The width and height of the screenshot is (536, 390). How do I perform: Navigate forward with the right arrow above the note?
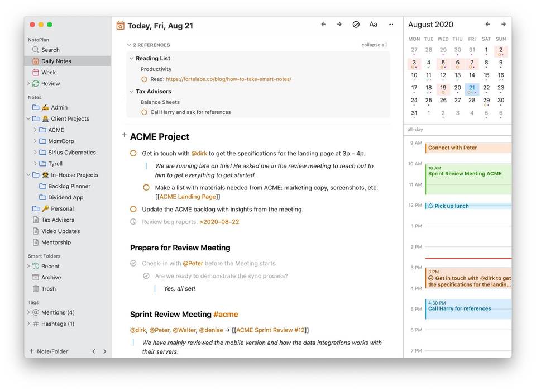pyautogui.click(x=339, y=25)
